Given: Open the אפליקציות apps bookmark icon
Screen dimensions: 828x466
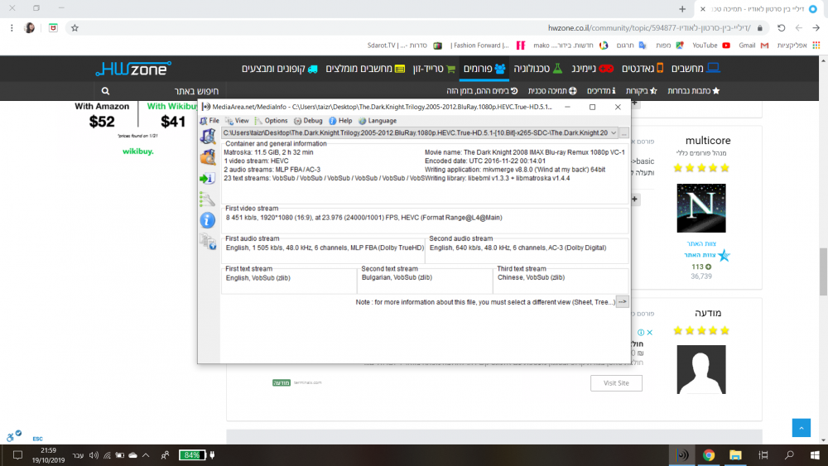Looking at the screenshot, I should pyautogui.click(x=798, y=46).
